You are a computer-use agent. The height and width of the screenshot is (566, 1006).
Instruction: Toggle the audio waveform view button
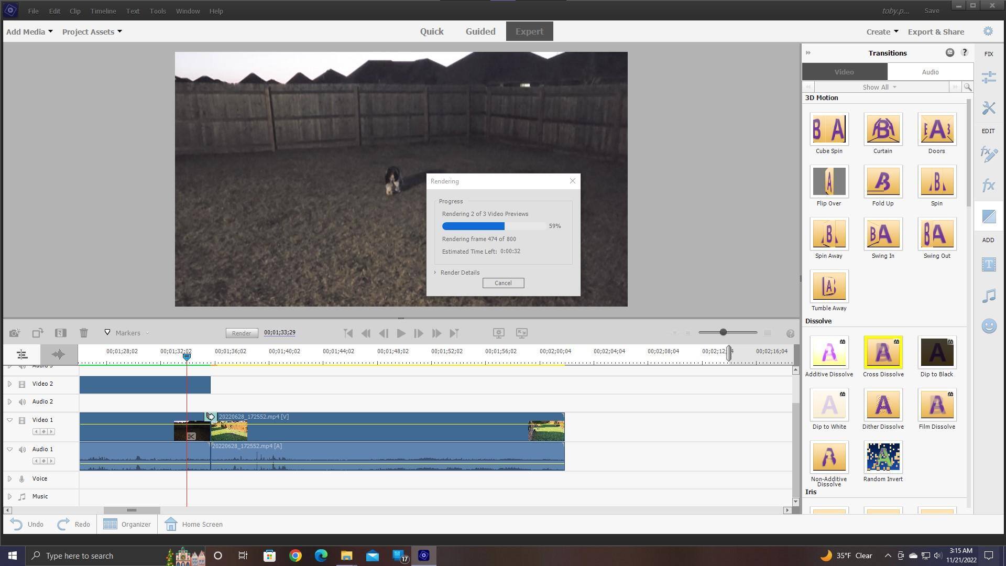pyautogui.click(x=58, y=354)
